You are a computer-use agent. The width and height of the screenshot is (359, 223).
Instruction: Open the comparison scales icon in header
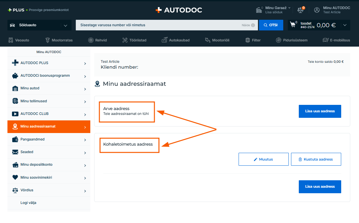[x=301, y=10]
